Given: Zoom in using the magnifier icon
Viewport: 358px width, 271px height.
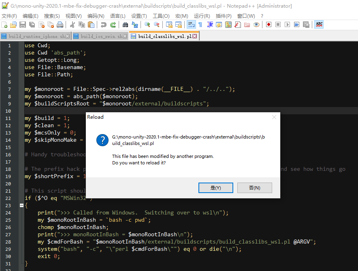Looking at the screenshot, I should pyautogui.click(x=147, y=24).
